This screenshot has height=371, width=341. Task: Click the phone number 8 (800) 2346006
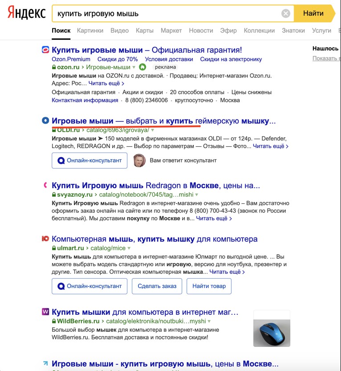146,100
